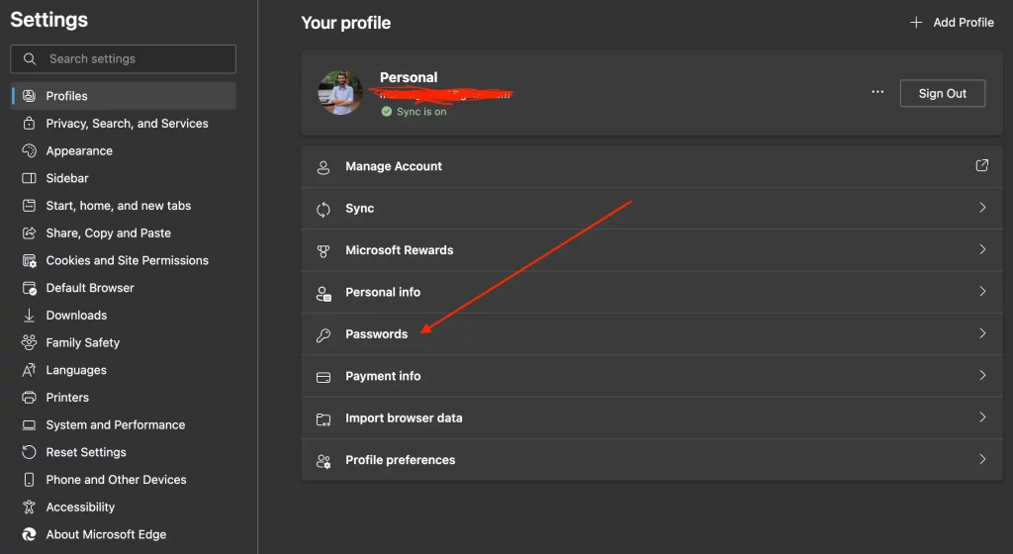Click the Search settings field

124,58
